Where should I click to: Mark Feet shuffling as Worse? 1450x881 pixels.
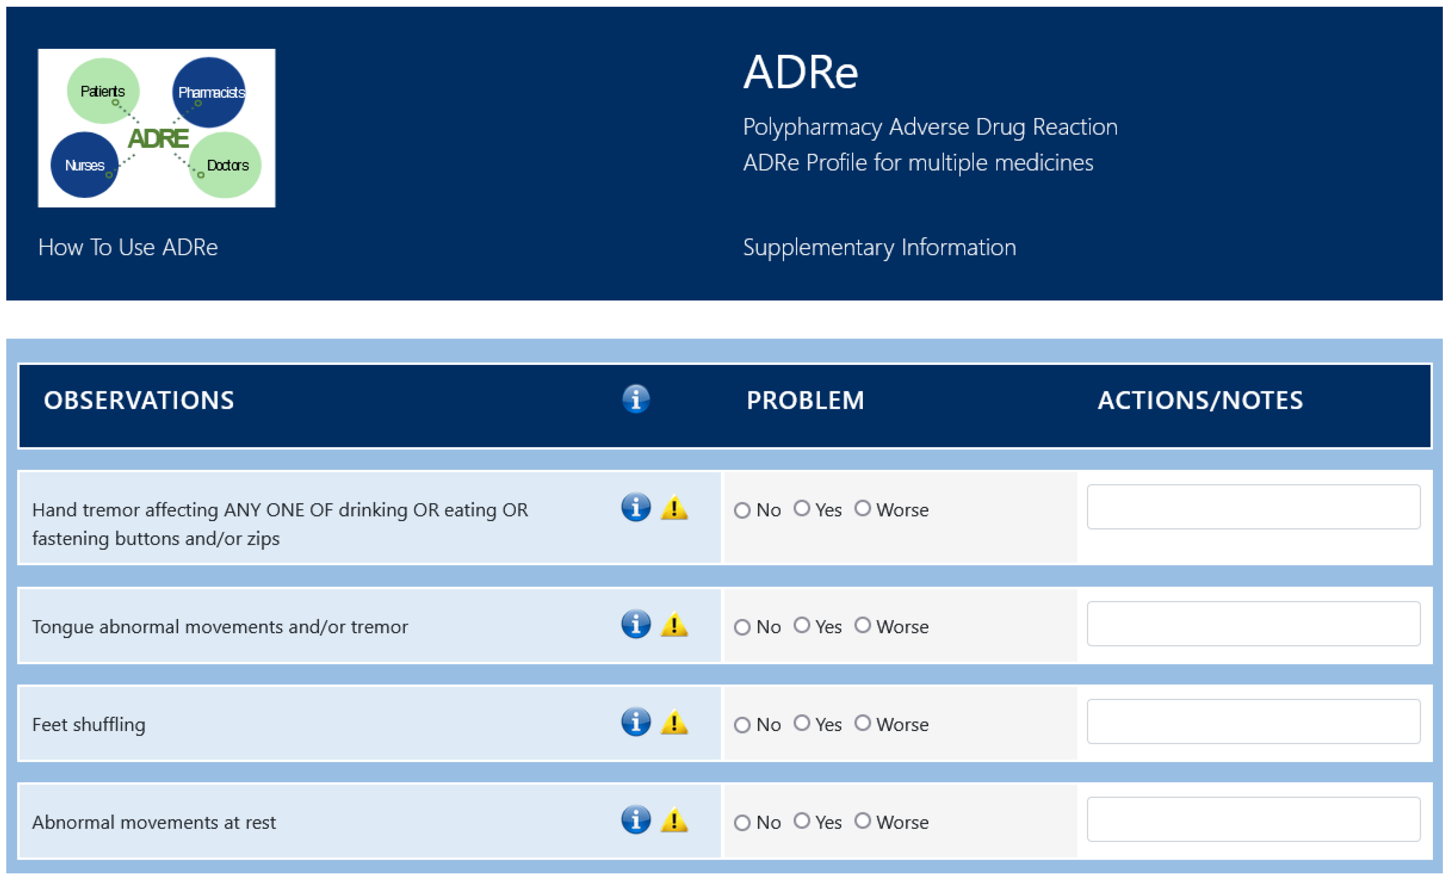click(862, 723)
